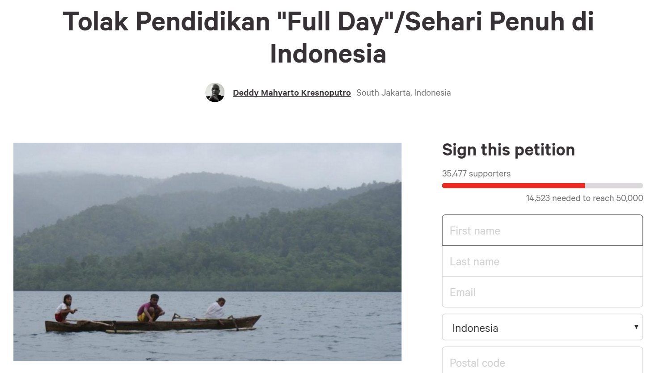This screenshot has height=373, width=663.
Task: Click the child in red shorts on the canoe
Action: 65,308
